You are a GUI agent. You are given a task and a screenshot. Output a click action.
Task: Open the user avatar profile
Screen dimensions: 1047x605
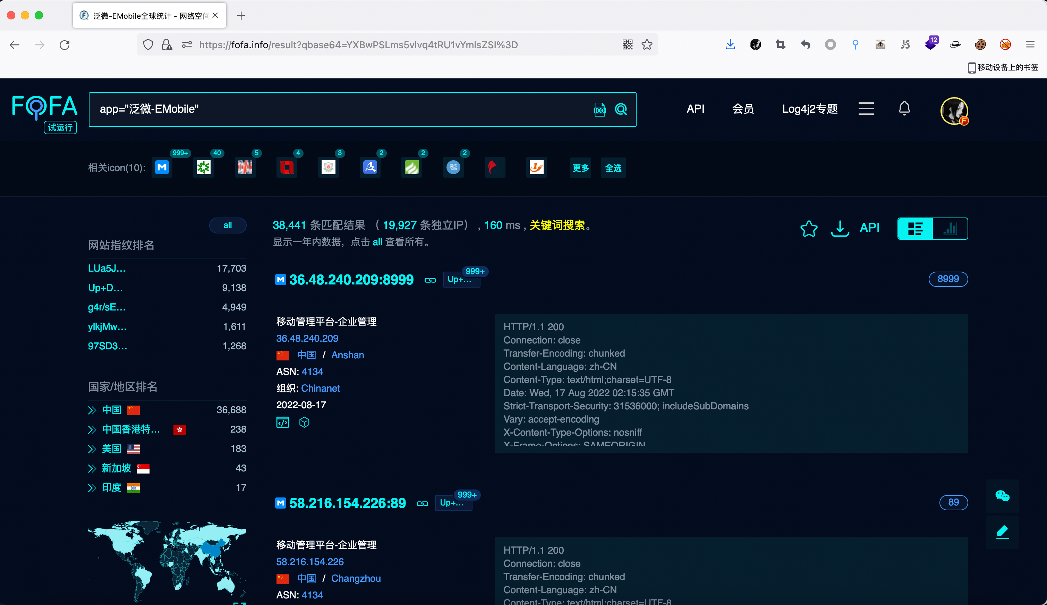[954, 111]
